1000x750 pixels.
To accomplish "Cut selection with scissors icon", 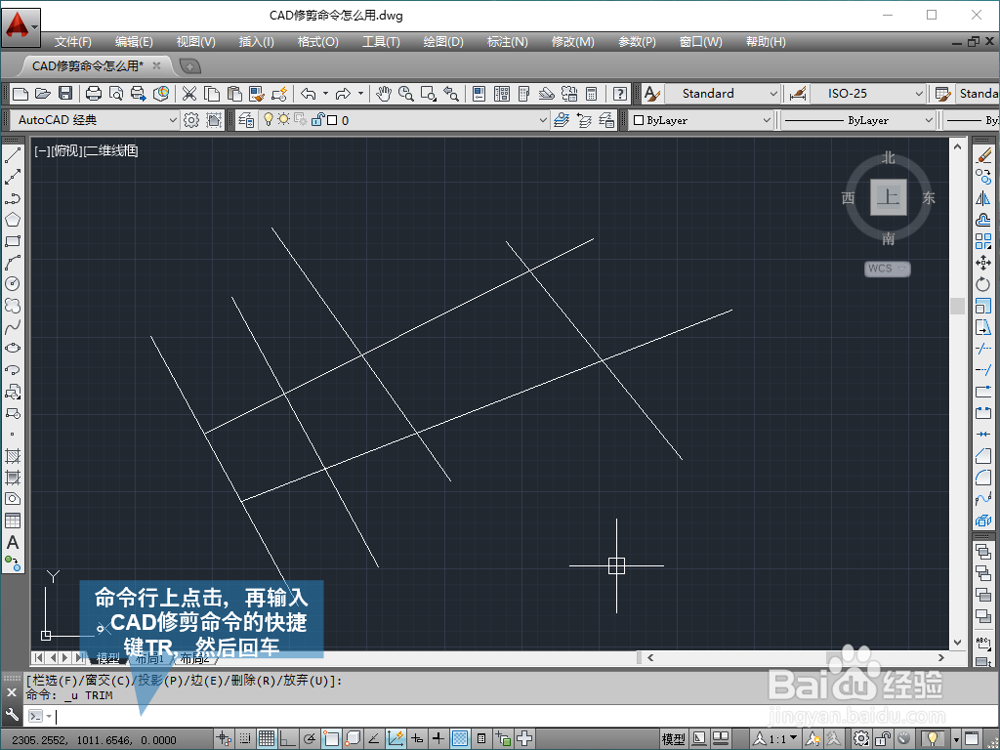I will 188,94.
